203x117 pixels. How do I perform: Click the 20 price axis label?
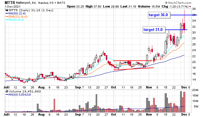pyautogui.click(x=194, y=62)
